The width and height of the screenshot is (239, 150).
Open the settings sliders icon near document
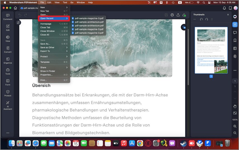coord(18,23)
